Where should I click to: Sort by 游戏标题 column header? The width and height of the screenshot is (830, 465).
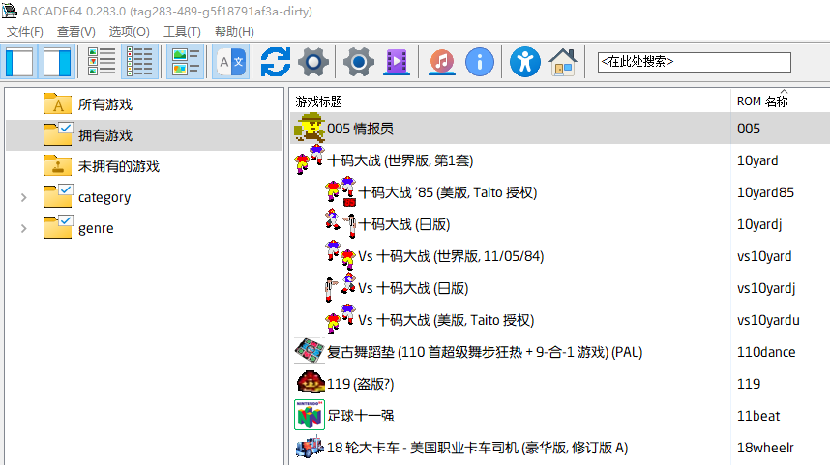click(x=510, y=102)
